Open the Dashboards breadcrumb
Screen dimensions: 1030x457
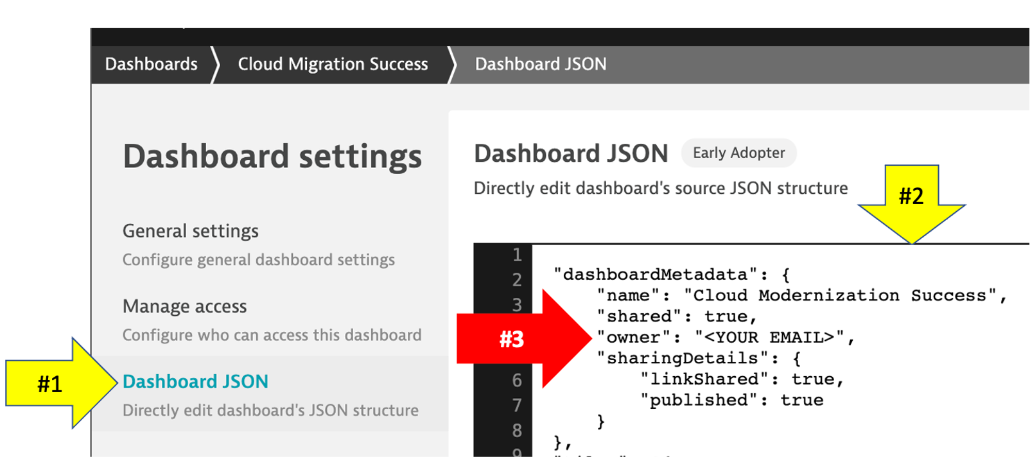point(151,64)
